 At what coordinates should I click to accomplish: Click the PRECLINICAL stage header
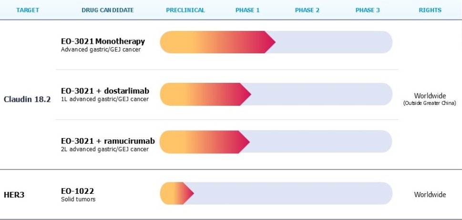pos(185,10)
